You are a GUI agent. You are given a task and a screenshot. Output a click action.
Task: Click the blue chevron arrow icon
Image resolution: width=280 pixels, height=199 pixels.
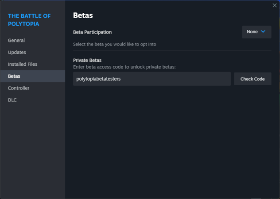pos(263,32)
